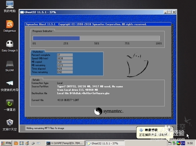Switch to Ghost32 11.5.1 - 37% taskbar button
The height and width of the screenshot is (146, 196).
[105, 143]
